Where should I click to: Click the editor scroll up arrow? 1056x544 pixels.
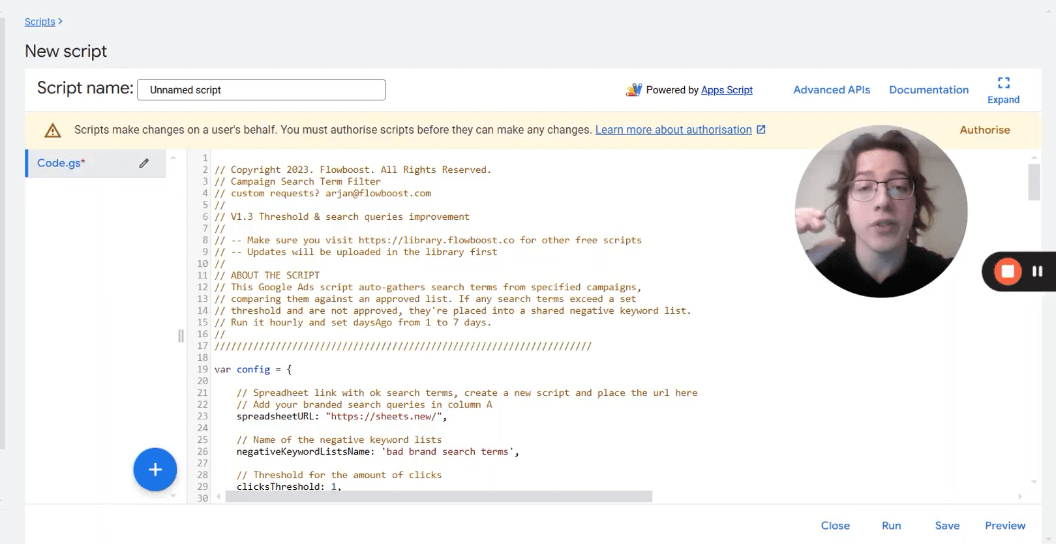click(1034, 157)
